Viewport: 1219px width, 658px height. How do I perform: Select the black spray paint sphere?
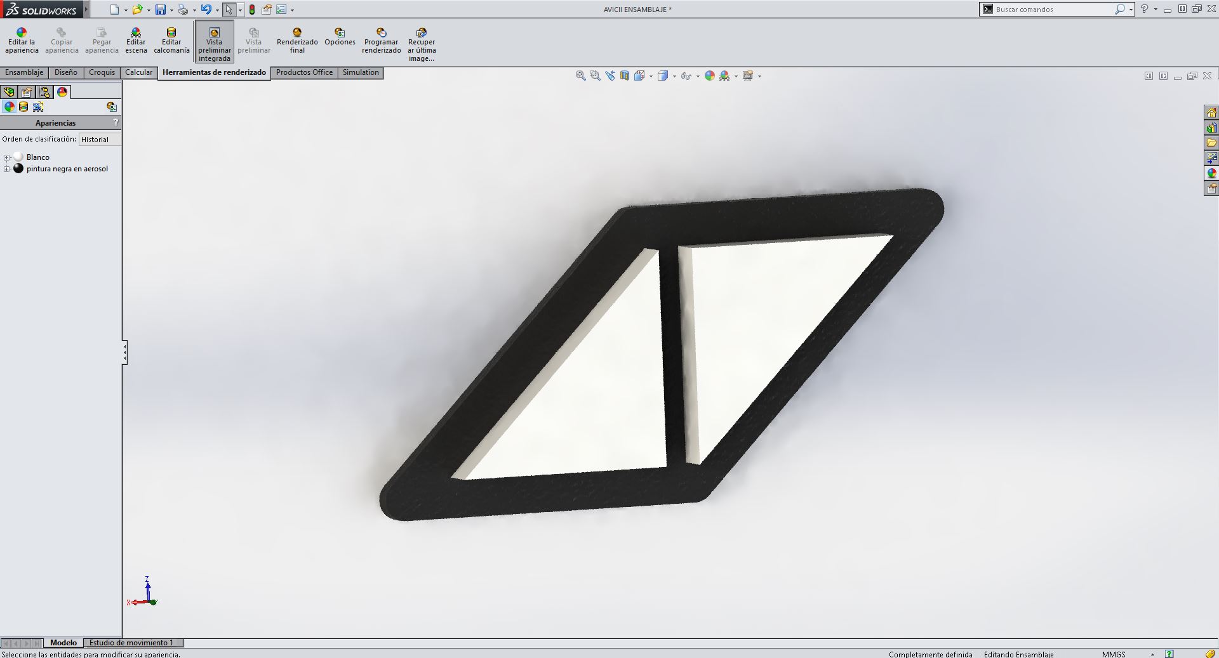point(18,168)
